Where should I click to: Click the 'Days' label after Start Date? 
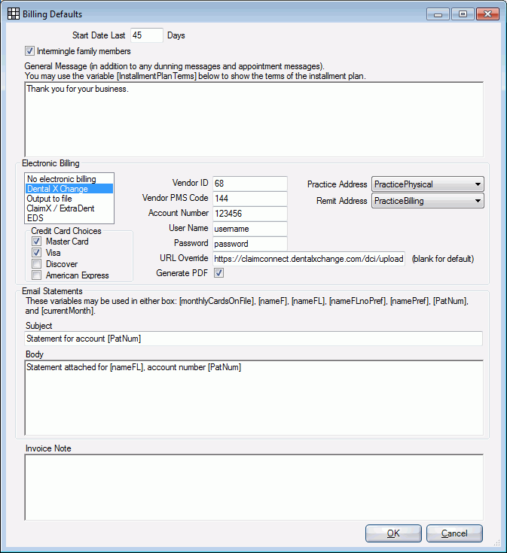click(x=176, y=35)
